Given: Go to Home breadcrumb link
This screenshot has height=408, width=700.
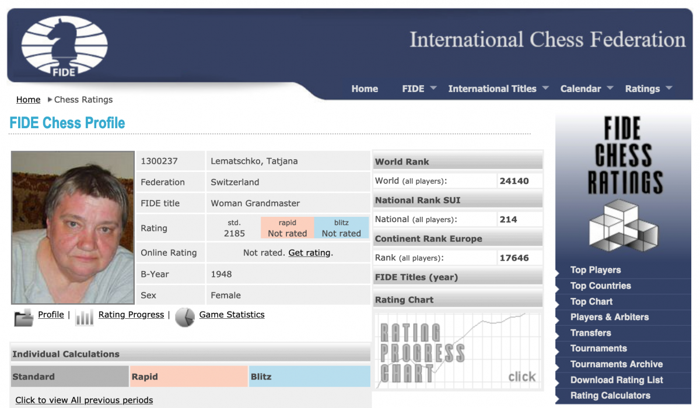Looking at the screenshot, I should [28, 100].
